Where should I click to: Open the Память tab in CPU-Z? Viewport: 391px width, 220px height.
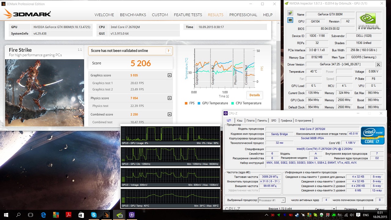click(x=262, y=120)
